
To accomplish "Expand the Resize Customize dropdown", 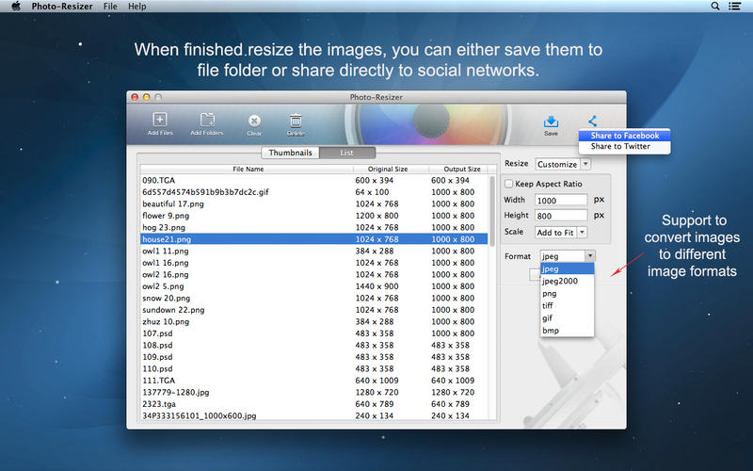I will click(563, 164).
